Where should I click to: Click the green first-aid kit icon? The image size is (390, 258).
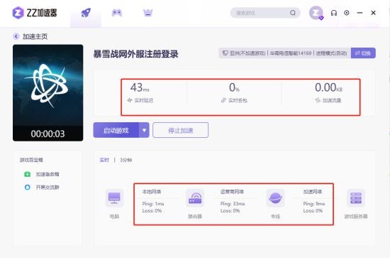pyautogui.click(x=27, y=174)
